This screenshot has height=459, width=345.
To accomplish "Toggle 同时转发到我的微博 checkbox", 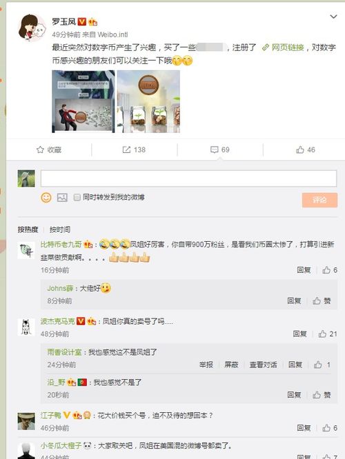I will 77,197.
